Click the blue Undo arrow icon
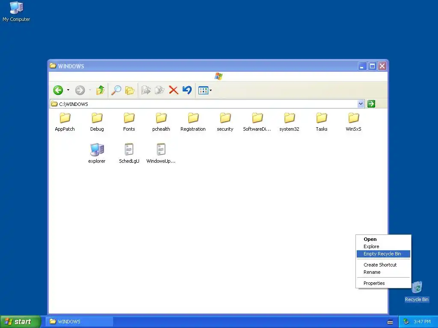This screenshot has height=328, width=438. 187,90
